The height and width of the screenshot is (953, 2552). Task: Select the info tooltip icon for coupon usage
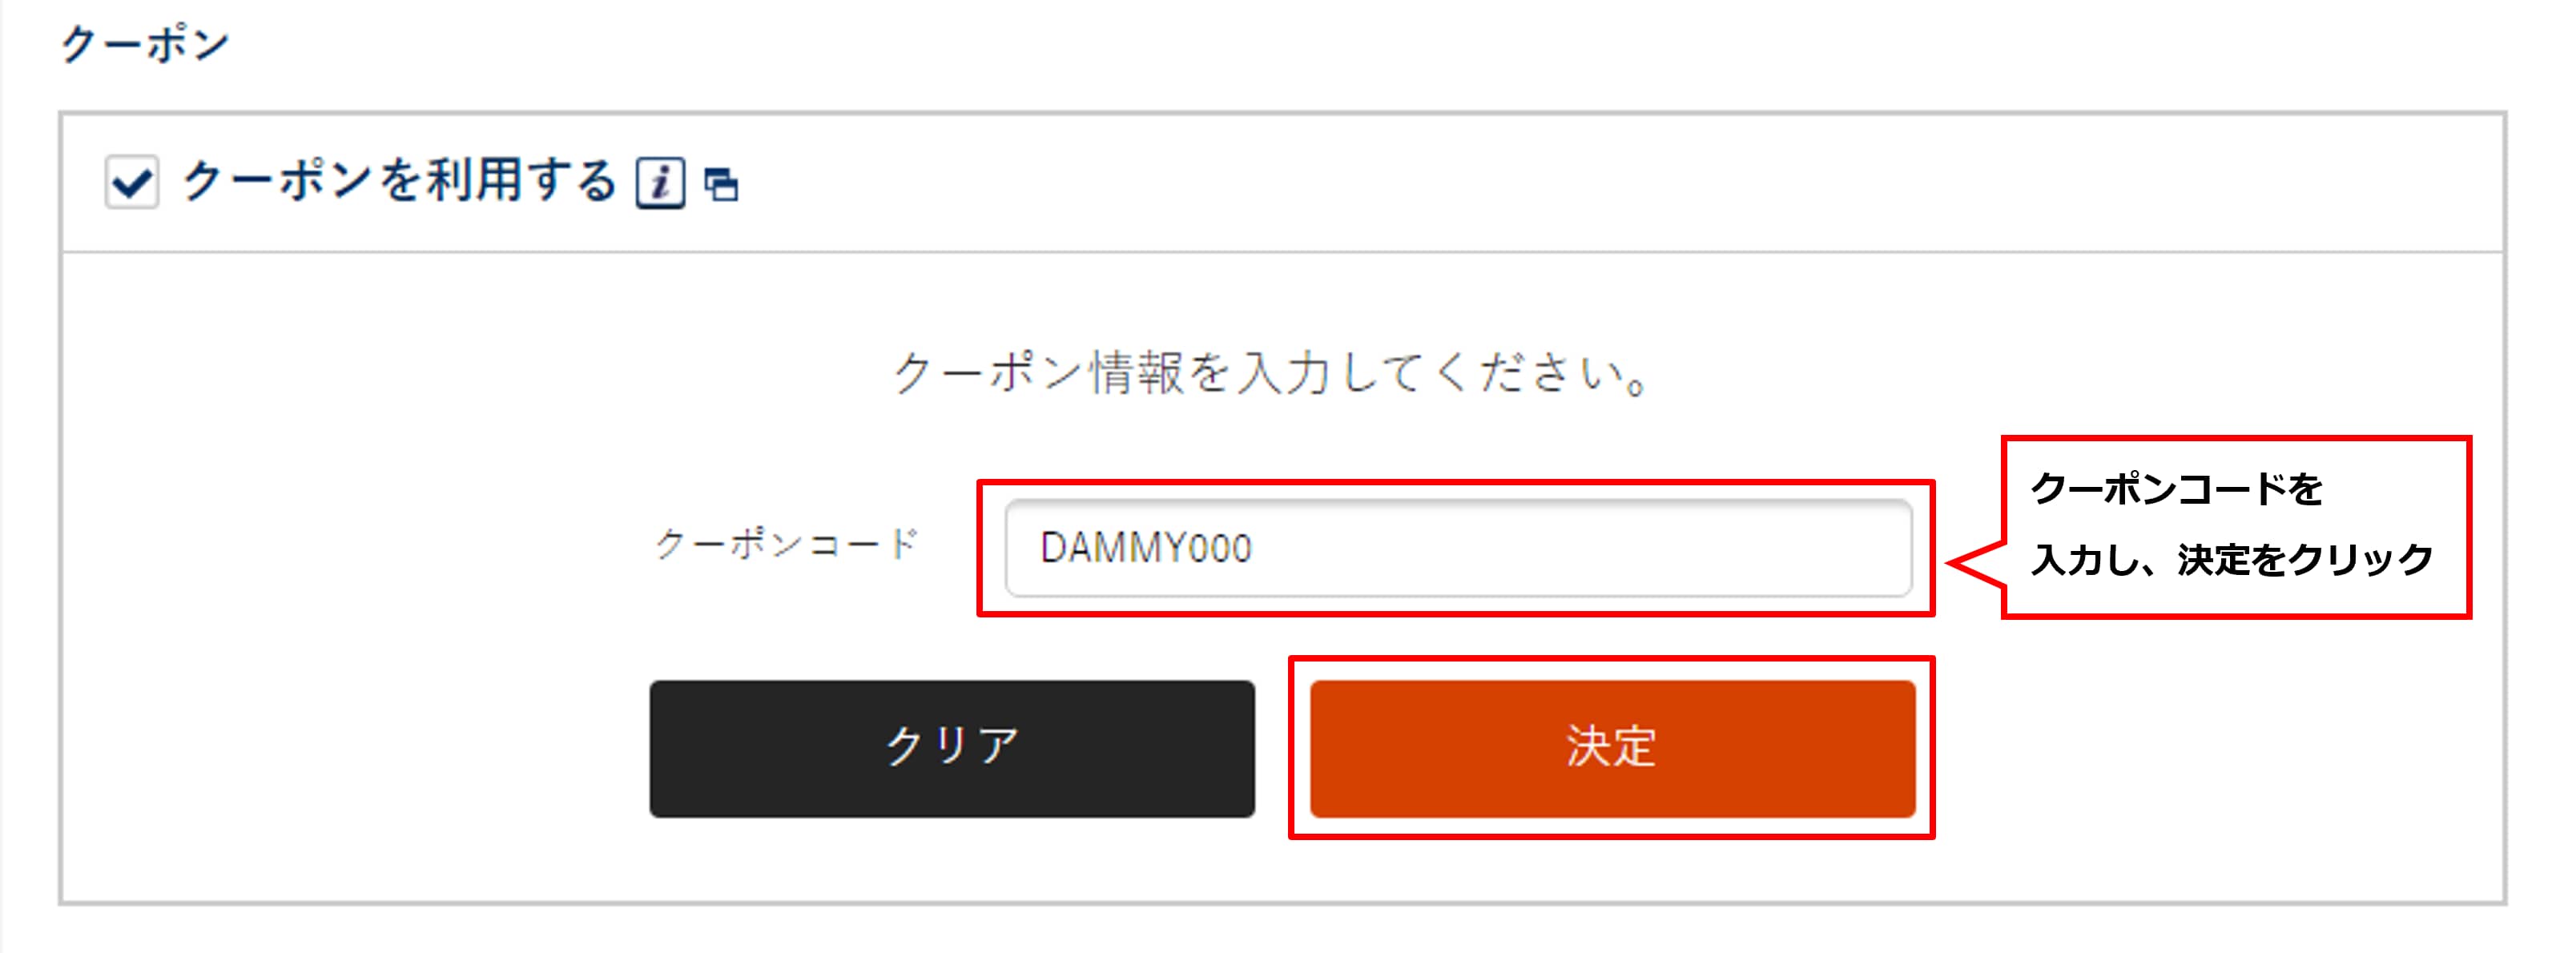pyautogui.click(x=662, y=183)
